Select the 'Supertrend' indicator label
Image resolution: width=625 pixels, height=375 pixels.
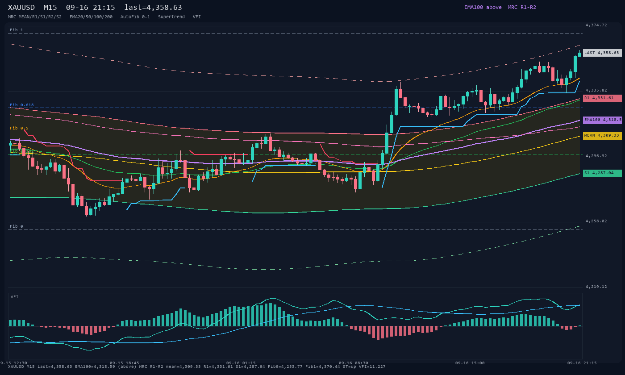[x=171, y=17]
